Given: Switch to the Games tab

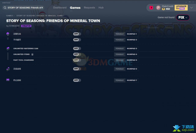Looking at the screenshot, I should pos(75,8).
